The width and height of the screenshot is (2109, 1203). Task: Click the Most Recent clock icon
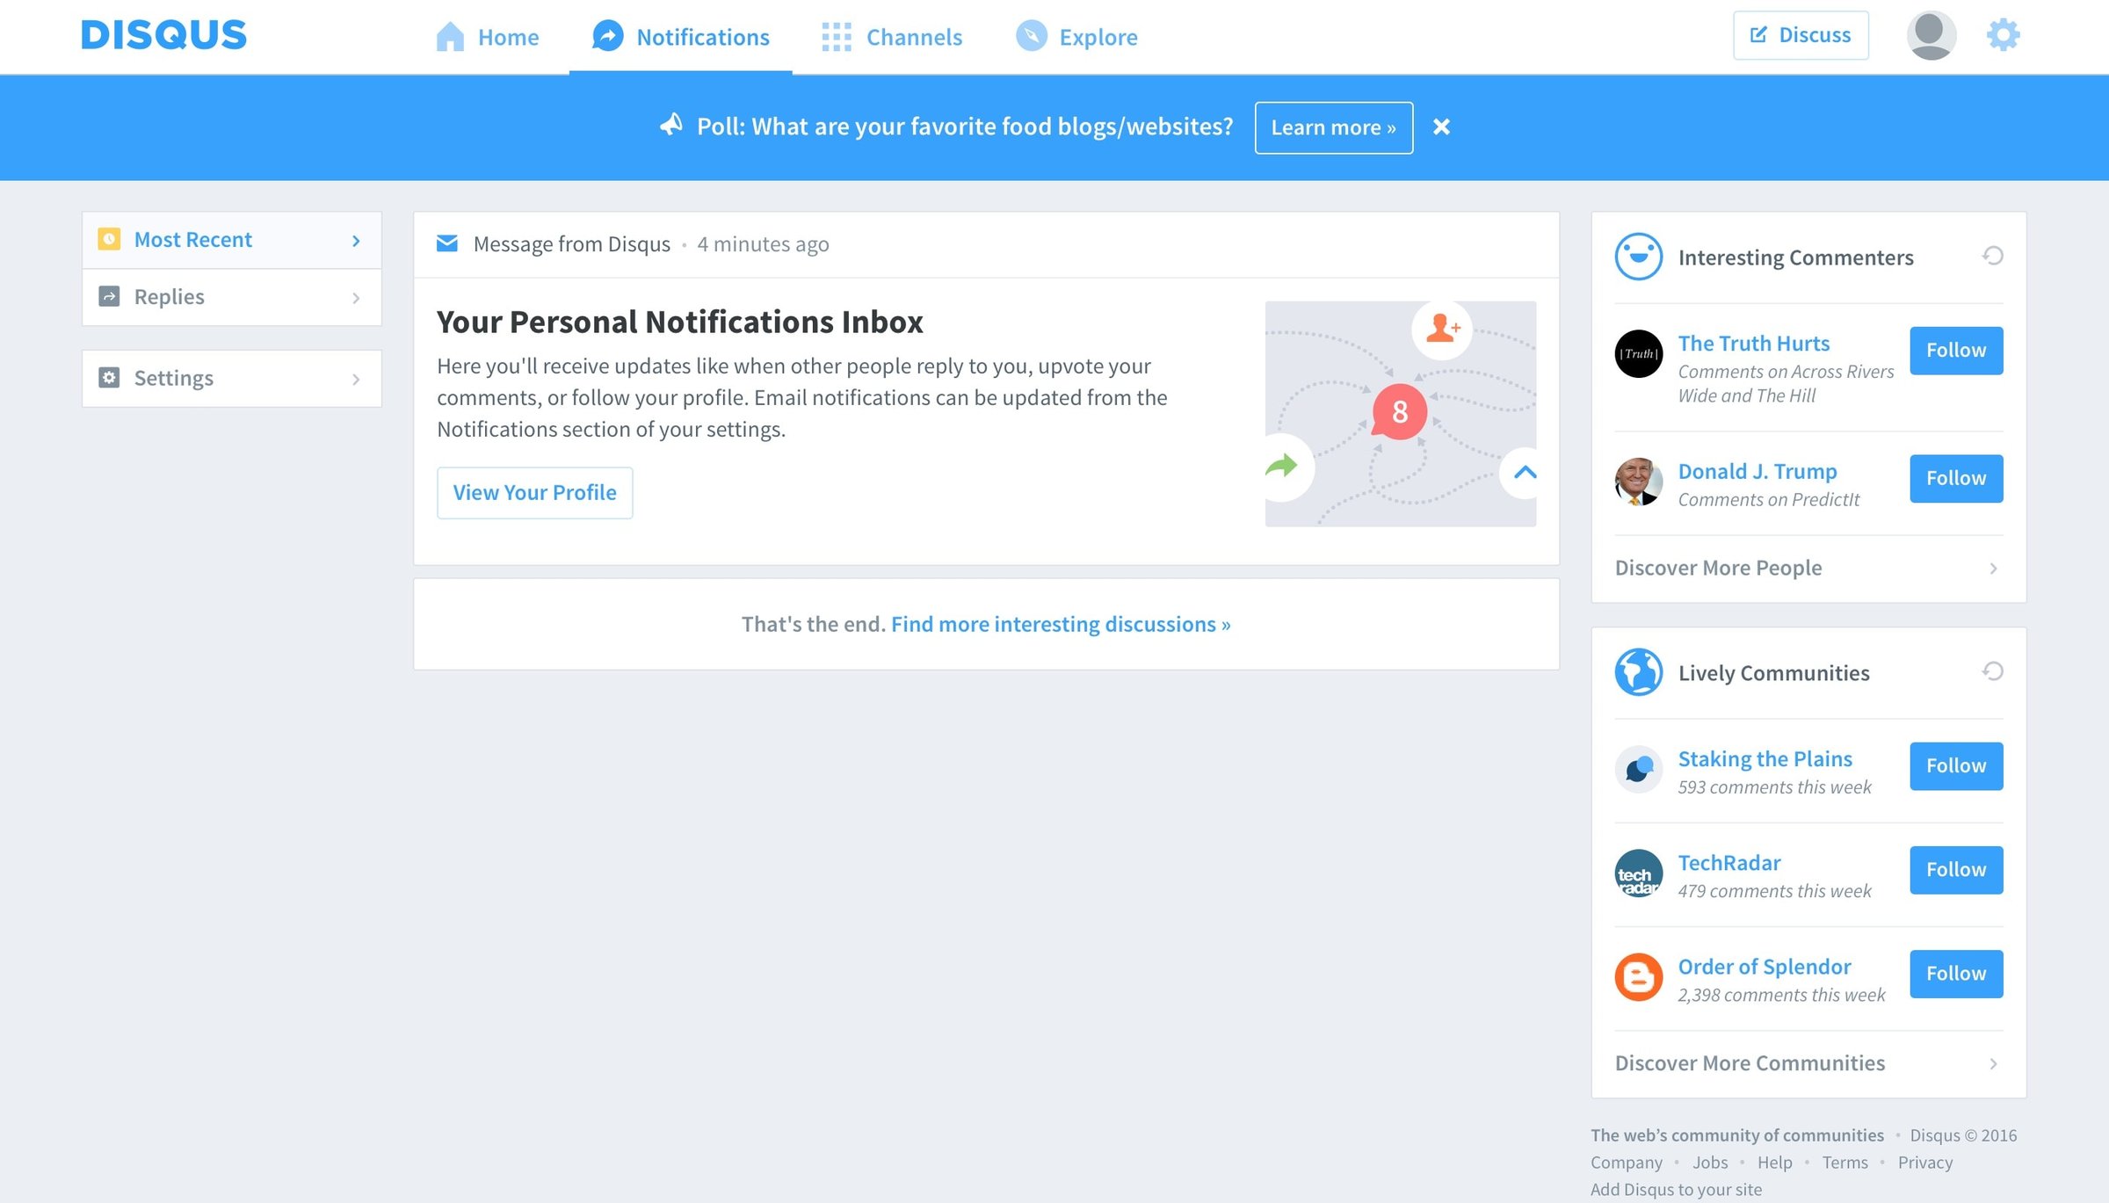pyautogui.click(x=109, y=239)
